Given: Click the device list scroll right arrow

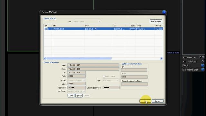Looking at the screenshot, I should click(x=161, y=58).
